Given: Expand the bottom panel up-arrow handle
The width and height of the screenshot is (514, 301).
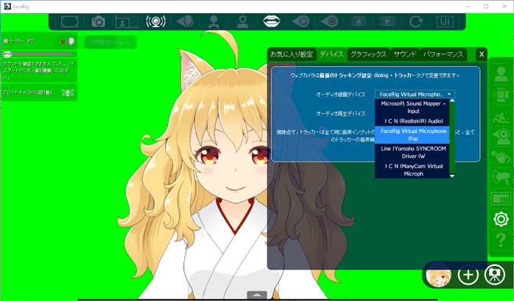Looking at the screenshot, I should [x=257, y=295].
